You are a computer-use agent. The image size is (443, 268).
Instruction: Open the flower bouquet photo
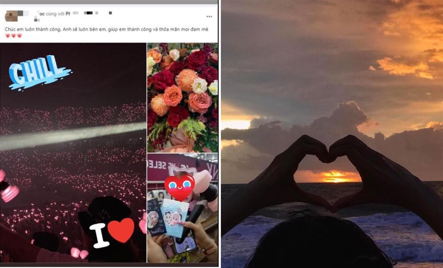[183, 97]
